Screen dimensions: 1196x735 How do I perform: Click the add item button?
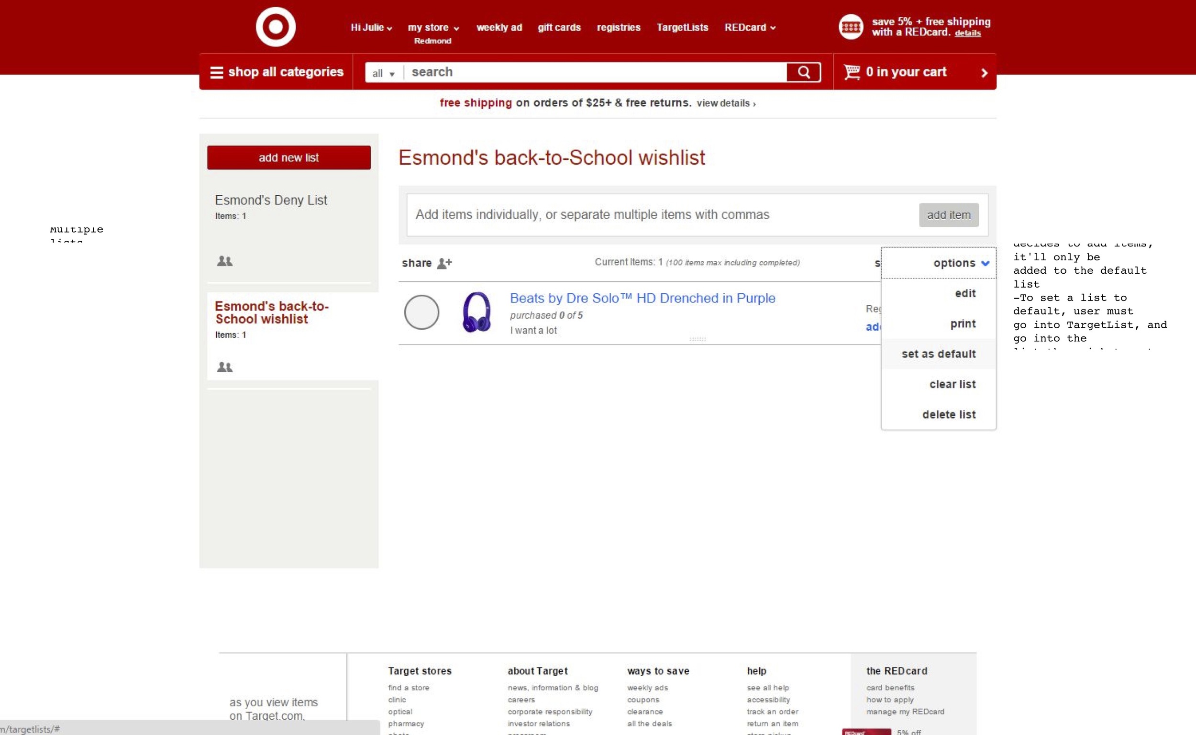pos(949,215)
